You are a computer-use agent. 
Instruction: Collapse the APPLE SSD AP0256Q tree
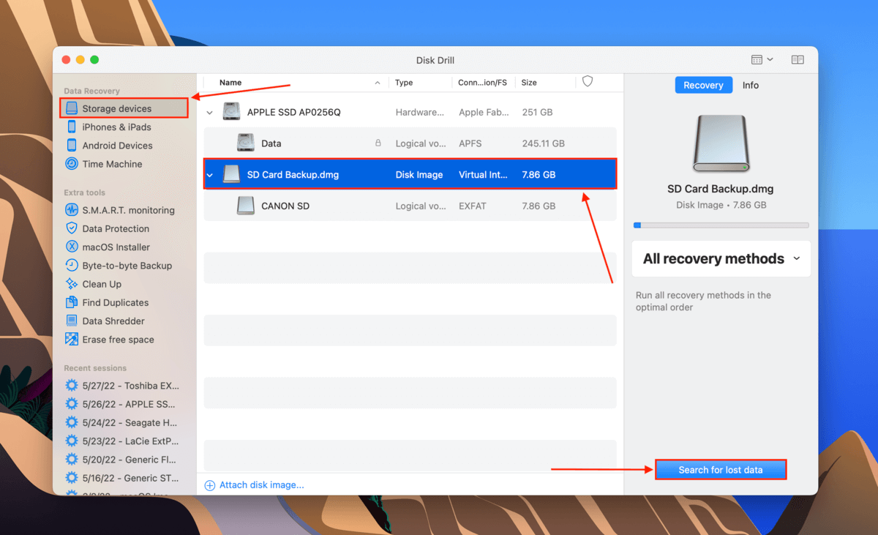[210, 113]
